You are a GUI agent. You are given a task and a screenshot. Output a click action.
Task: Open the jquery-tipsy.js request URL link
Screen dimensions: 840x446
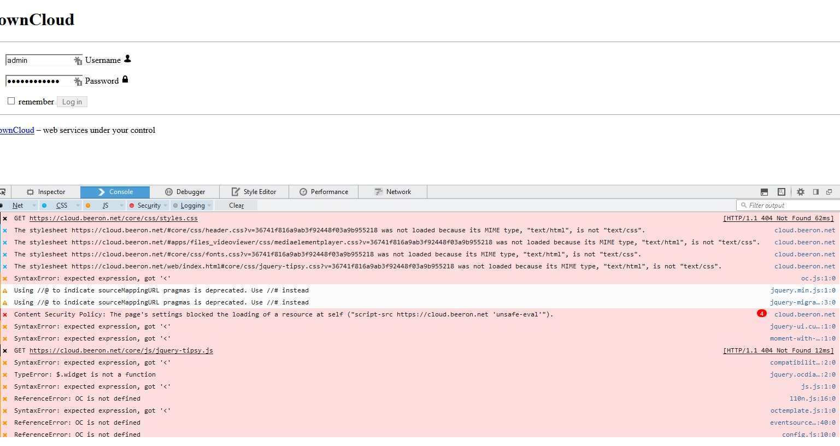121,350
